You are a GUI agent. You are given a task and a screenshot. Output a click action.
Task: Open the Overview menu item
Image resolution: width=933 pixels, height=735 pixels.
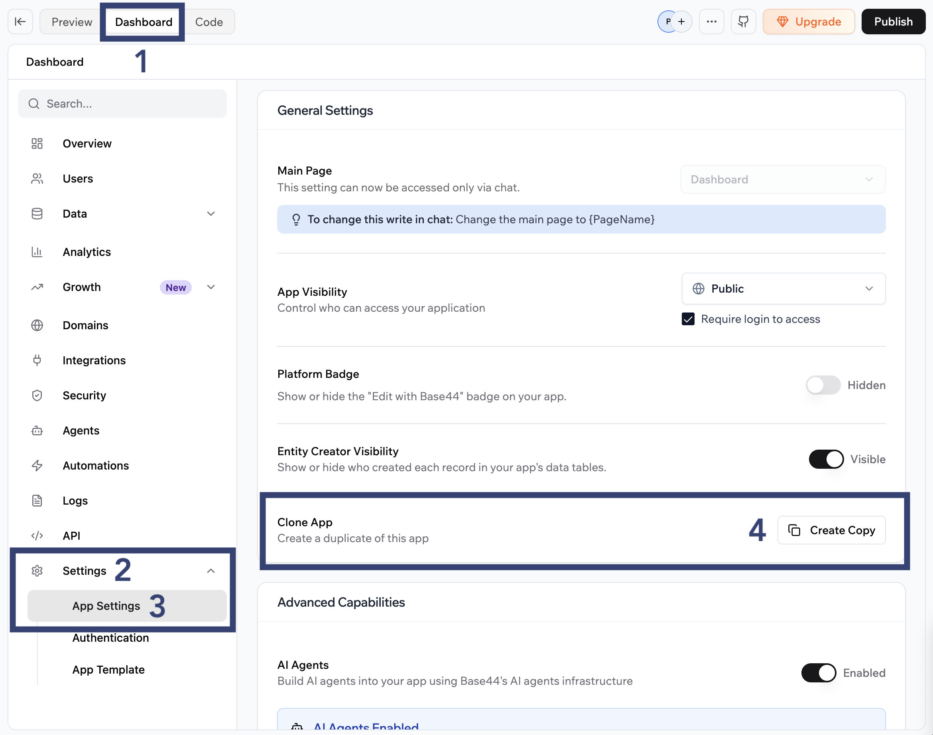tap(122, 143)
